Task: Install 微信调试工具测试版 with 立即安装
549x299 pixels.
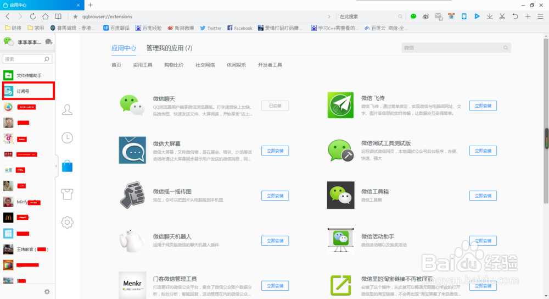Action: (483, 151)
